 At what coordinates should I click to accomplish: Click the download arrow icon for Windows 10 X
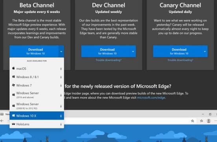[61, 116]
